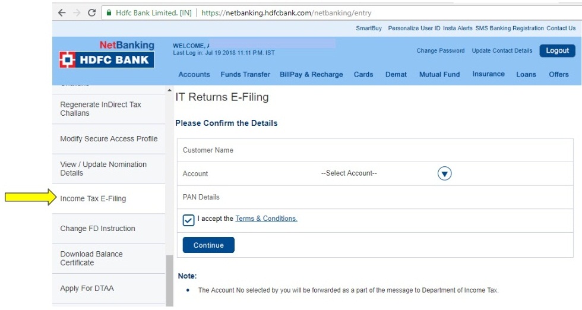Open the Offers tab
This screenshot has height=310, width=582.
point(559,74)
